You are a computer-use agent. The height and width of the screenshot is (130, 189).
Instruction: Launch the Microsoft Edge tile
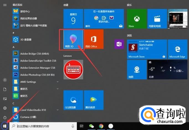point(178,49)
